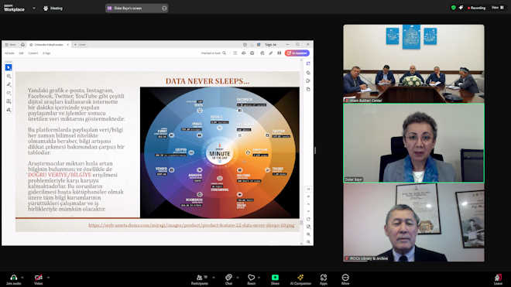Click the More options ellipsis icon
Viewport: 511px width, 287px height.
345,278
